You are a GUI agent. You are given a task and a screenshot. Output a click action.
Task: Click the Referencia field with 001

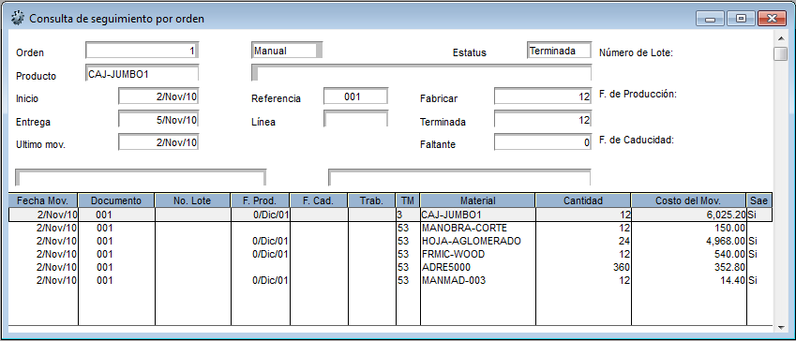356,96
